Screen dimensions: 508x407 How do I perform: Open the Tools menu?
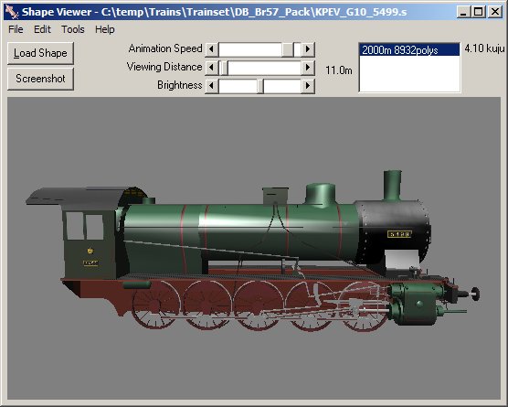(73, 29)
